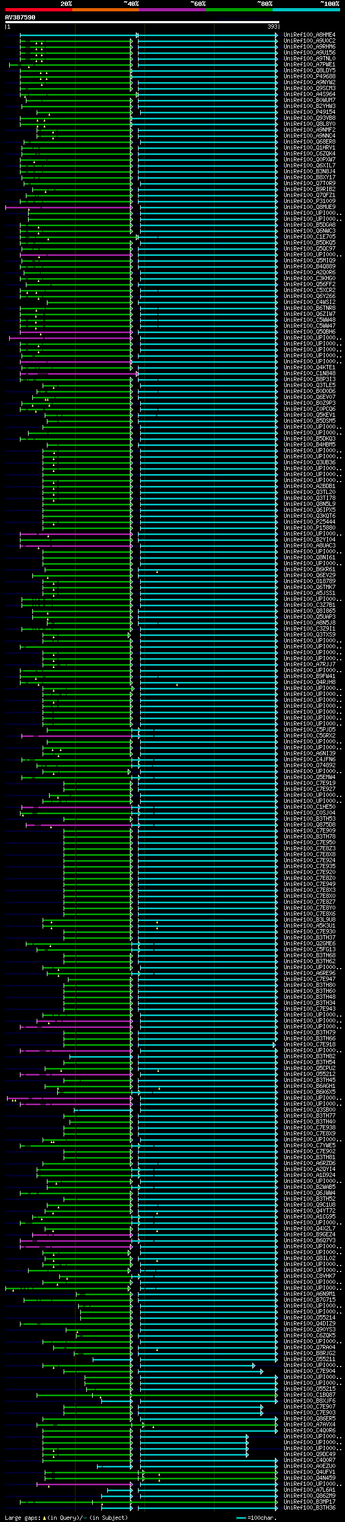Open hit UniRef100_A7PWE1
The height and width of the screenshot is (1522, 345).
coord(309,64)
